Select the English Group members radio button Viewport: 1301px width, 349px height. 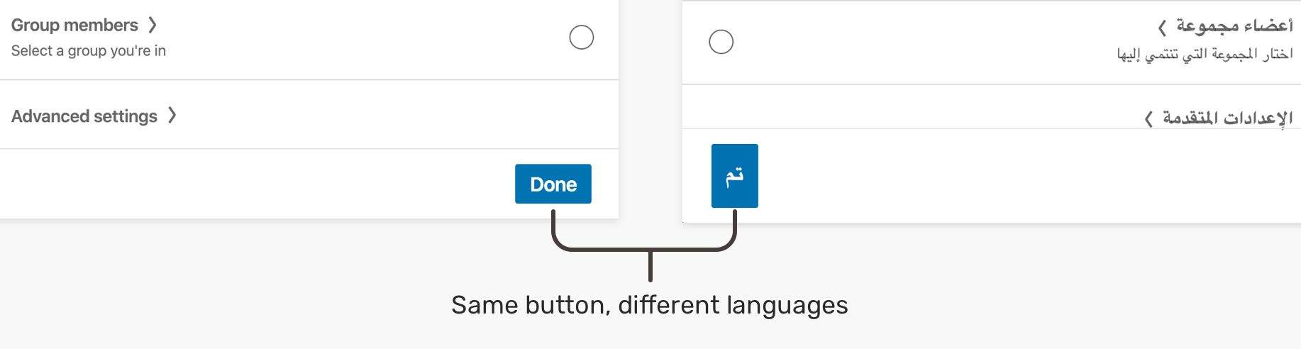click(x=581, y=38)
